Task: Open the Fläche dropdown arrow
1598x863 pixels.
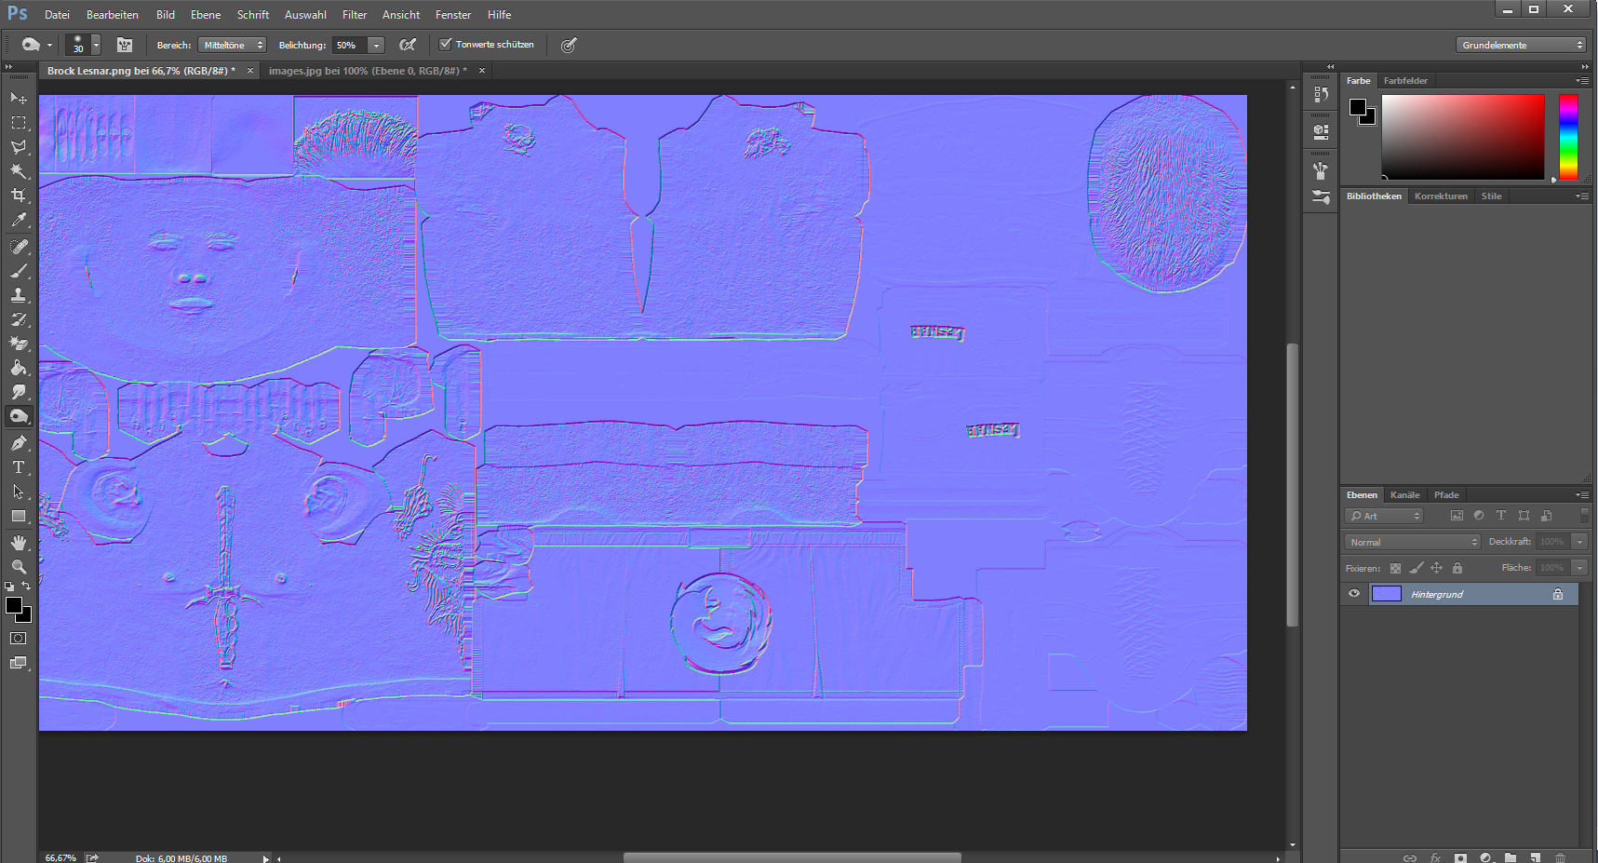Action: 1579,568
